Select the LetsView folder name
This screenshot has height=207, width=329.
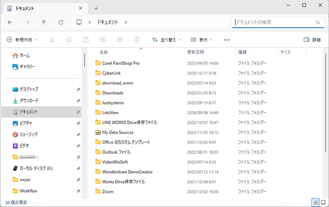click(x=110, y=112)
